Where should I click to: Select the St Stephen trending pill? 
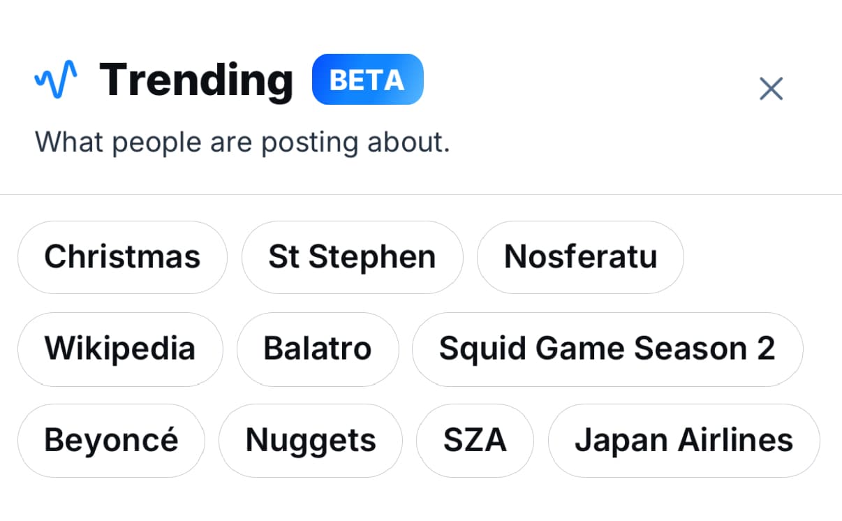pyautogui.click(x=352, y=257)
